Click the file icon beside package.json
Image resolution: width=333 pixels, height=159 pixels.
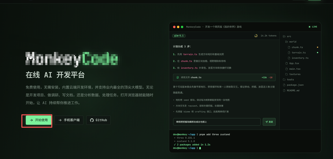click(x=284, y=85)
